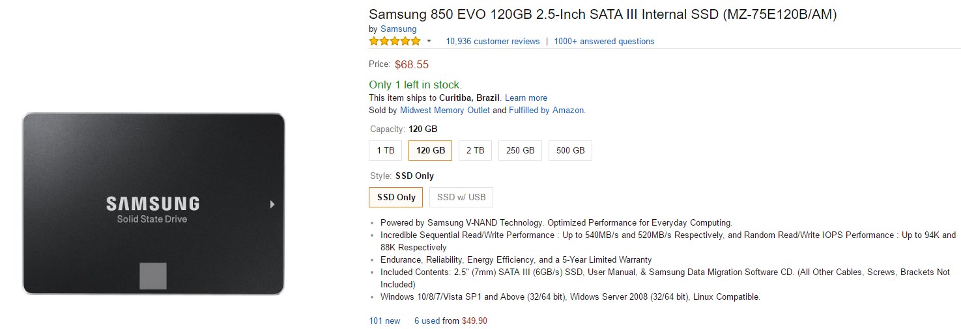Image resolution: width=961 pixels, height=329 pixels.
Task: Open Midwest Memory Outlet seller page
Action: (x=445, y=110)
